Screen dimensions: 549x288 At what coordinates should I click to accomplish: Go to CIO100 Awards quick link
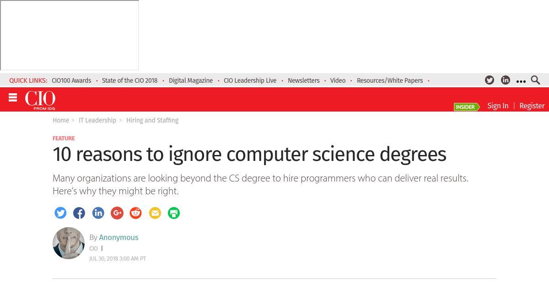tap(71, 80)
